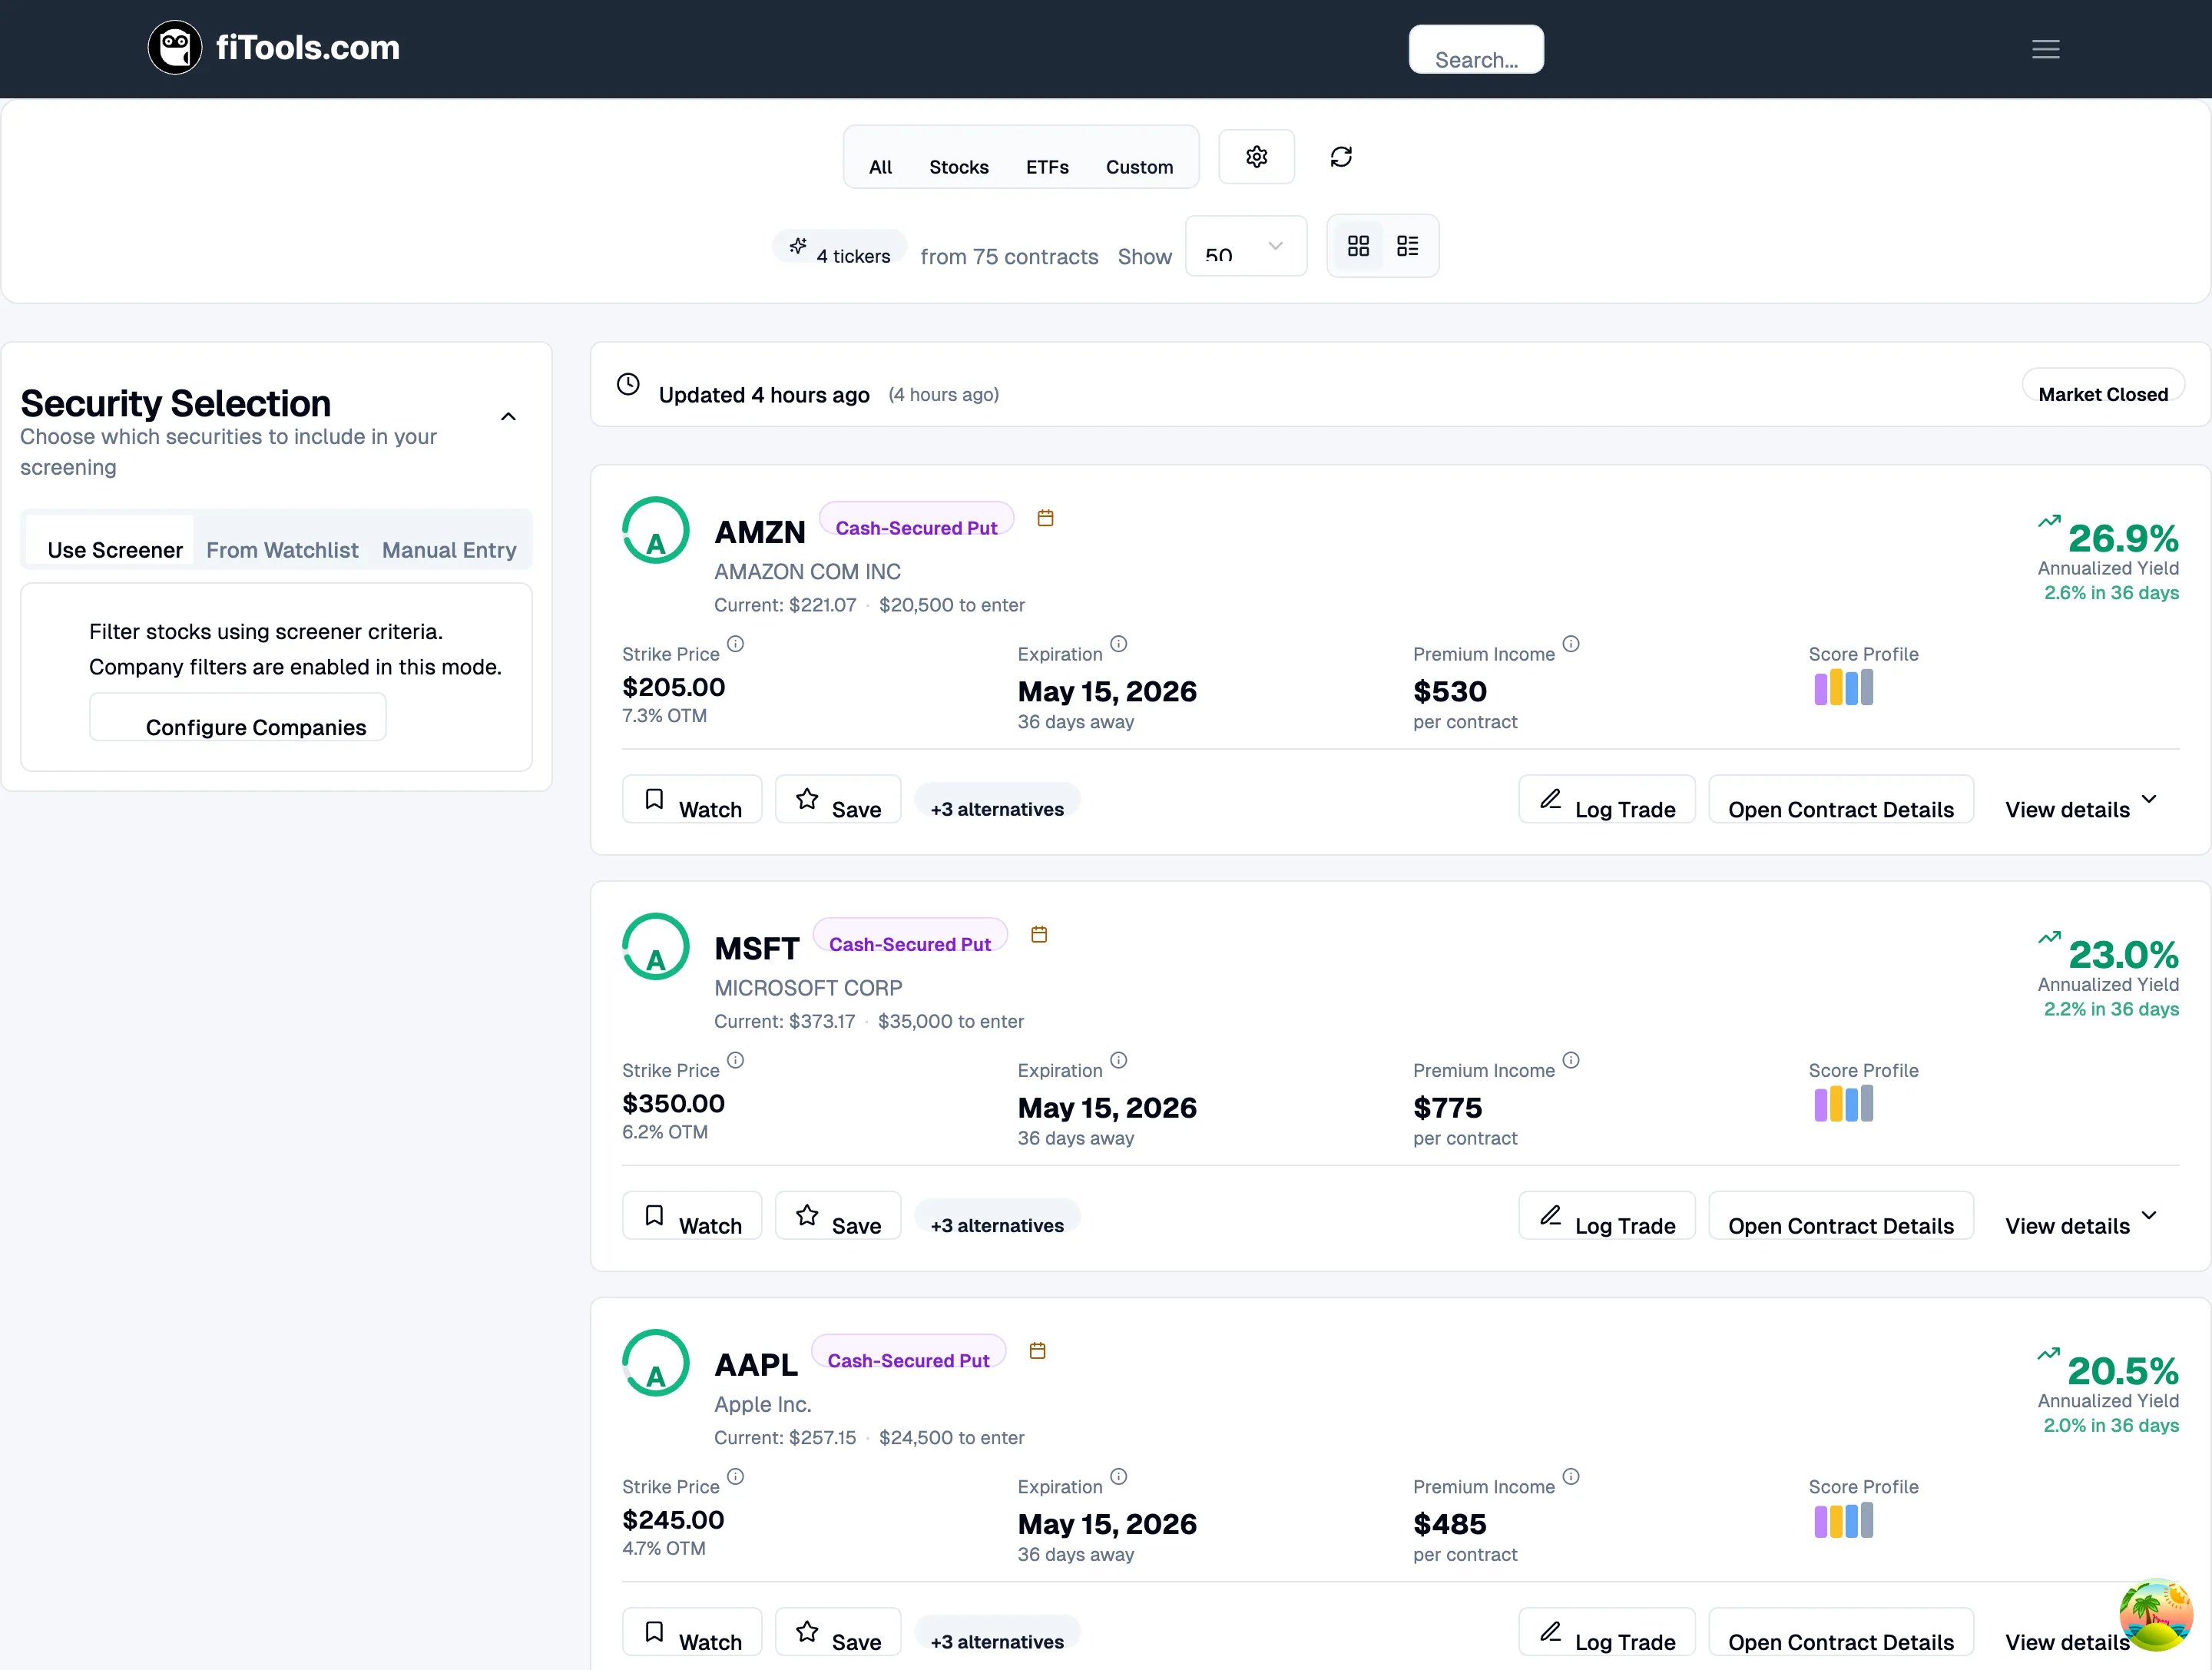Click info icon next to AAPL Expiration
Image resolution: width=2212 pixels, height=1670 pixels.
pos(1119,1477)
